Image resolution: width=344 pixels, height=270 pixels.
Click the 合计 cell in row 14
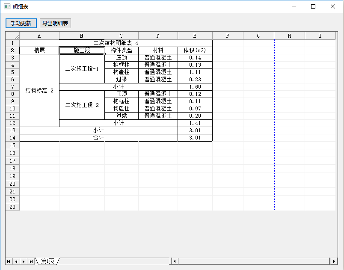pyautogui.click(x=98, y=138)
